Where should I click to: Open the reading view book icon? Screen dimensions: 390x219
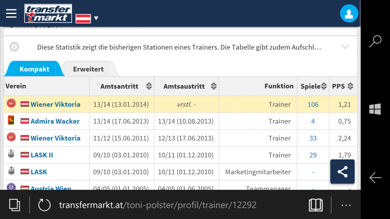point(316,205)
